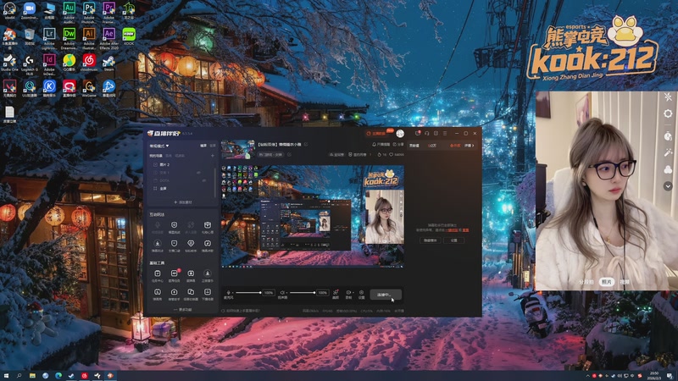Open the message icon with red badge

click(417, 134)
